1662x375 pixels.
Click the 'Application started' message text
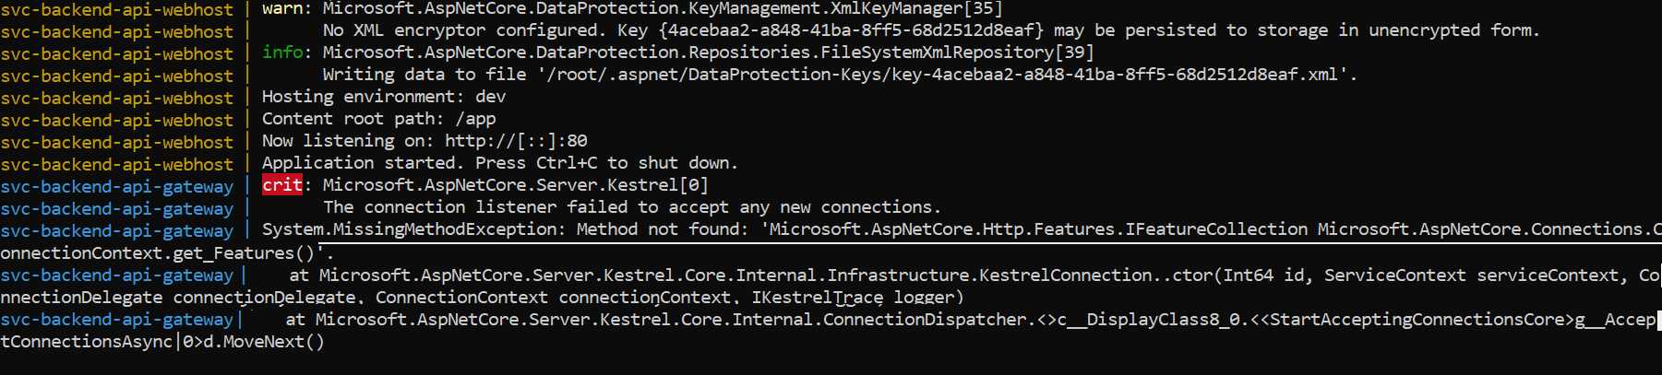[360, 163]
